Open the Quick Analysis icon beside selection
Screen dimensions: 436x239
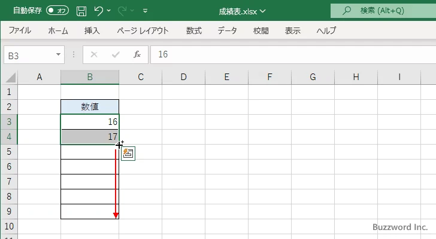pos(128,154)
